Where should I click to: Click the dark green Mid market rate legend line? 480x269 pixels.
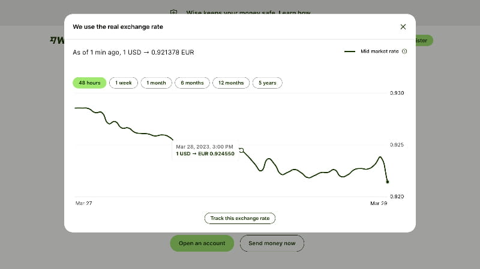350,52
